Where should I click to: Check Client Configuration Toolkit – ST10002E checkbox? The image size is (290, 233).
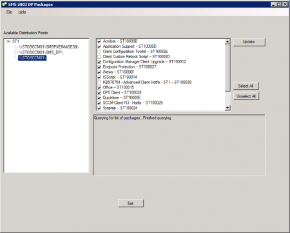coord(99,52)
